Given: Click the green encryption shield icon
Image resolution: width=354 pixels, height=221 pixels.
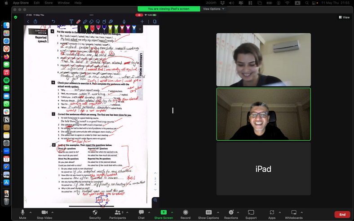Looking at the screenshot, I should click(16, 17).
